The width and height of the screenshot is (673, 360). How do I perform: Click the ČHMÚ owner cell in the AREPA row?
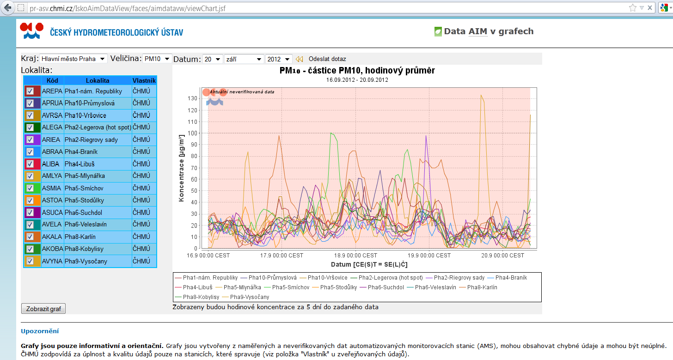click(144, 91)
